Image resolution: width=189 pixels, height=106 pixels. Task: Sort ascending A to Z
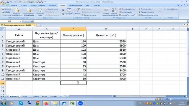point(63,10)
